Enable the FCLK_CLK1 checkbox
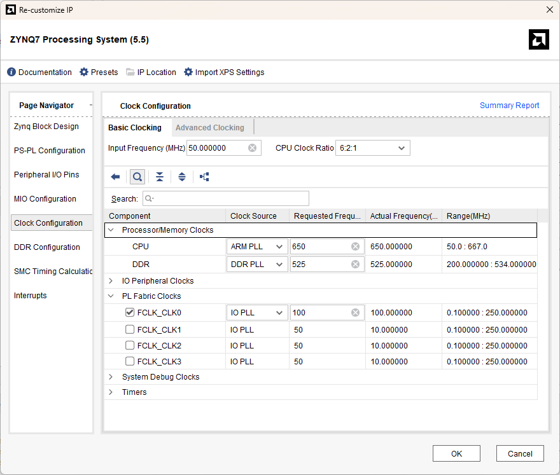 (130, 330)
